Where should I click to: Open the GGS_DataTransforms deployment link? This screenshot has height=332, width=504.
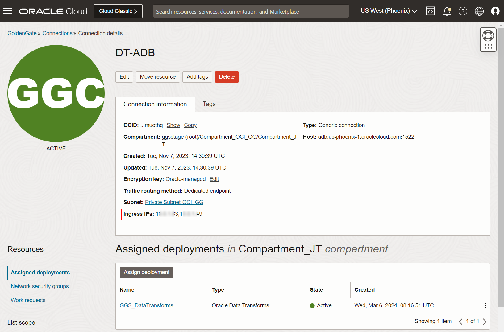146,305
